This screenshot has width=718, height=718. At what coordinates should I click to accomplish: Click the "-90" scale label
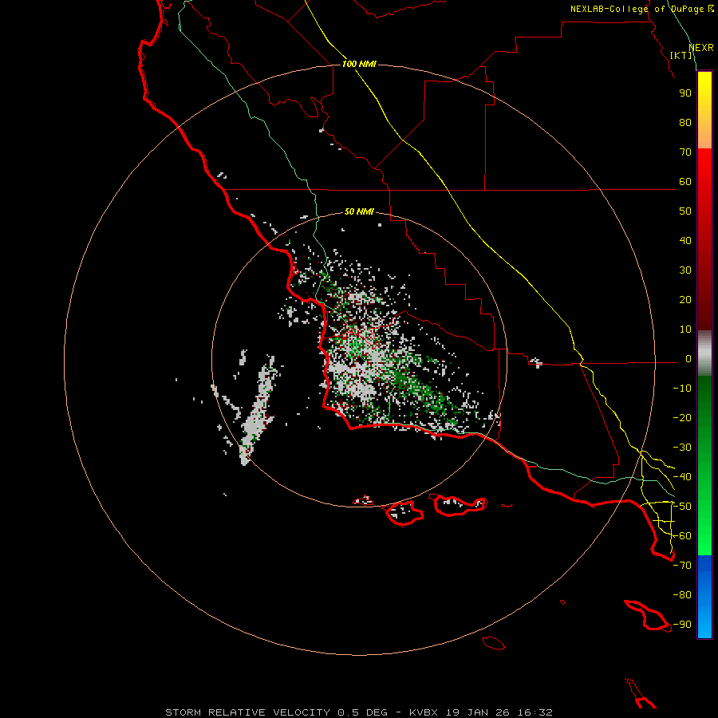click(x=682, y=625)
